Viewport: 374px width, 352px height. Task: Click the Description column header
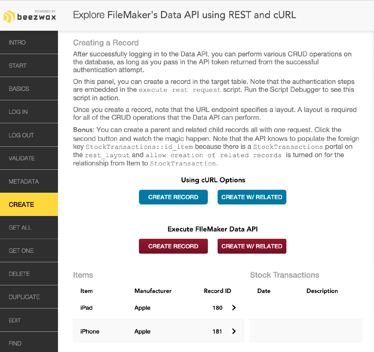[322, 291]
